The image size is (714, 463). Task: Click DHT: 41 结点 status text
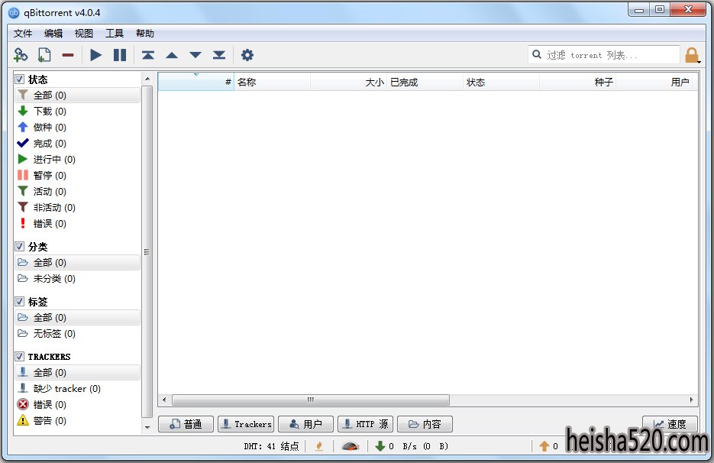click(271, 446)
